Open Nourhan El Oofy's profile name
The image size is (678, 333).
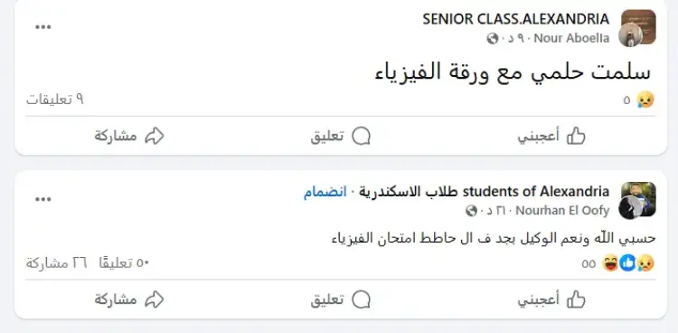(562, 211)
